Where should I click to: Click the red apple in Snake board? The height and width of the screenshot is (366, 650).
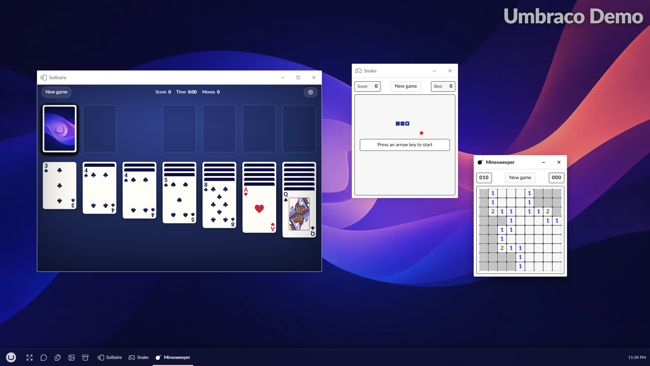click(421, 133)
